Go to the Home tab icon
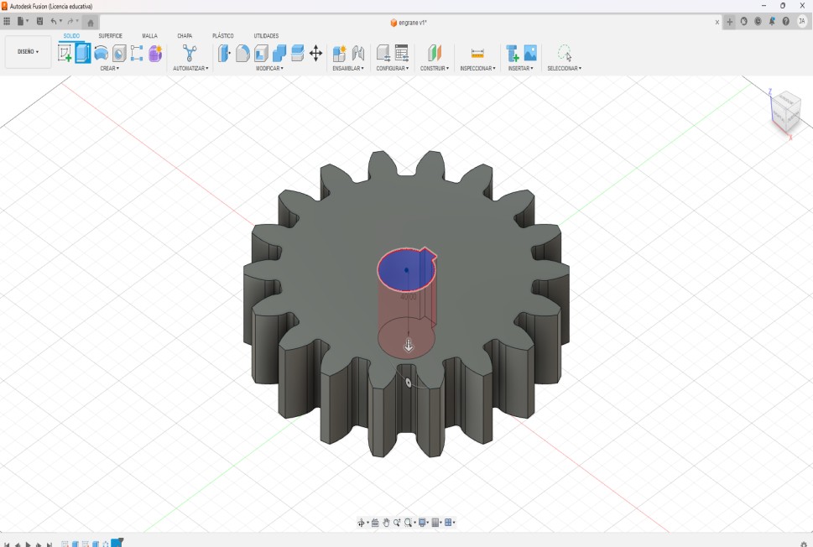This screenshot has width=813, height=547. pos(91,23)
